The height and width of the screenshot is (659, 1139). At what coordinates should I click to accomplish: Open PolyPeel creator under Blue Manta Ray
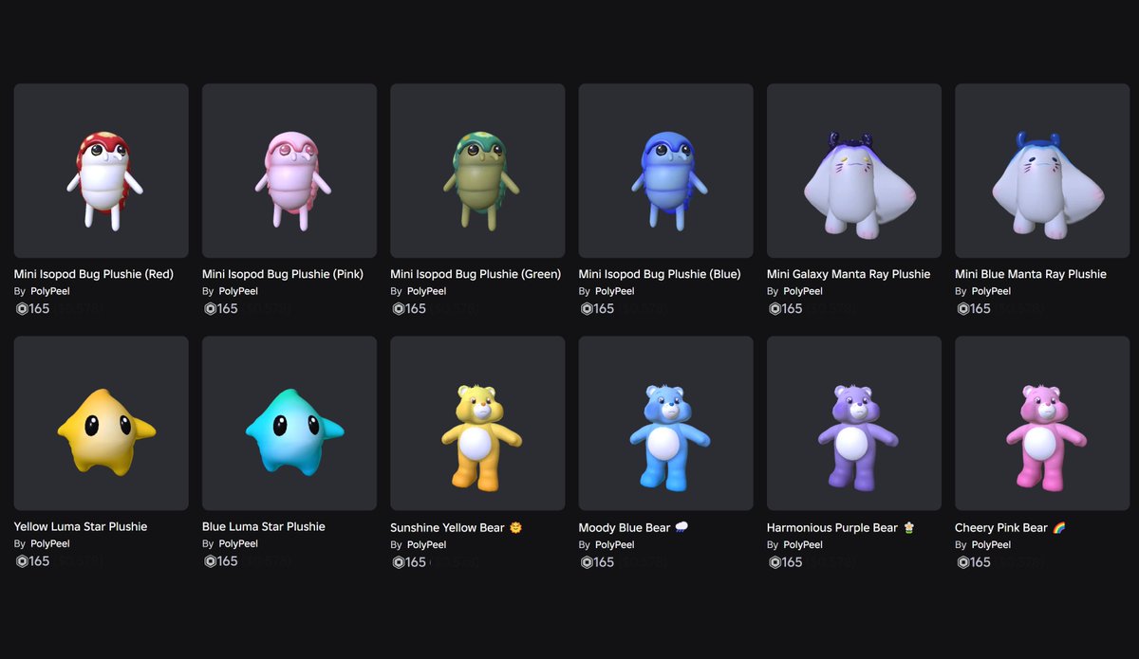pos(991,291)
